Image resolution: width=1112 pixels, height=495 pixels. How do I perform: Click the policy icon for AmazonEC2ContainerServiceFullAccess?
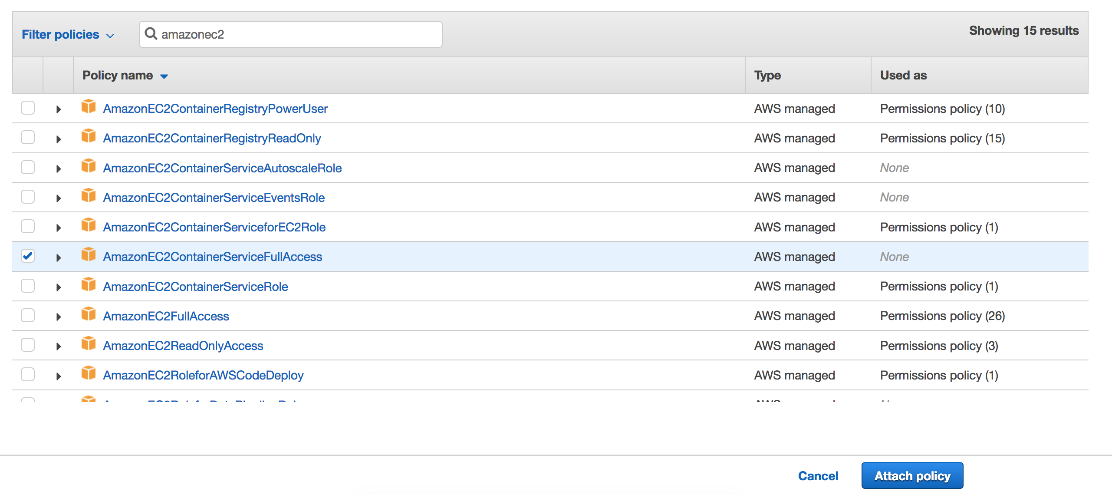click(x=89, y=254)
